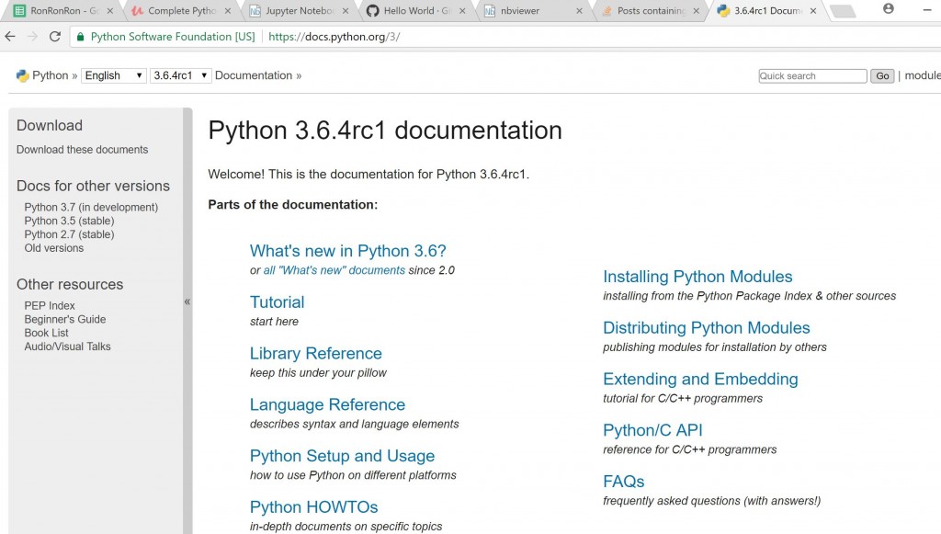The image size is (941, 534).
Task: Focus the Quick search input field
Action: (812, 76)
